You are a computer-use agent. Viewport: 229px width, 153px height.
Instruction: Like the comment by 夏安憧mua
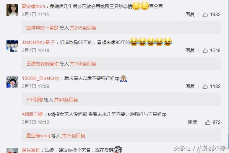coord(205,14)
